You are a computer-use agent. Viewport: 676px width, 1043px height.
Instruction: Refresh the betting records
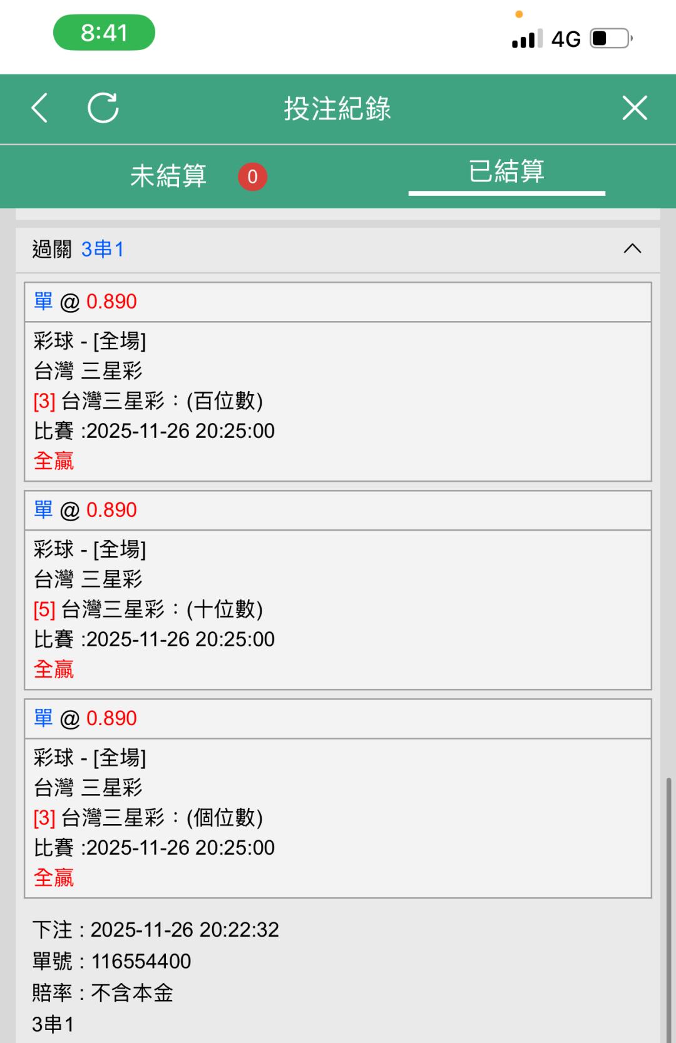103,108
